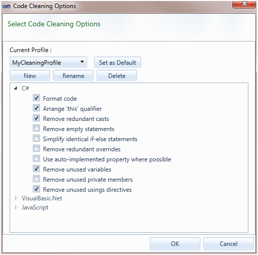
Task: Close the Code Cleaning Options dialog
Action: [244, 4]
